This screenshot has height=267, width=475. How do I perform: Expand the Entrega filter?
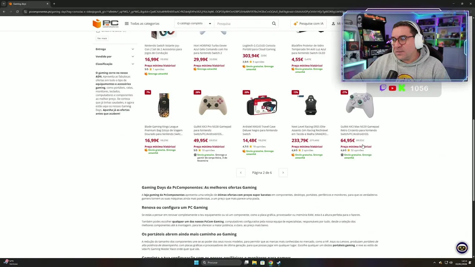[x=115, y=49]
